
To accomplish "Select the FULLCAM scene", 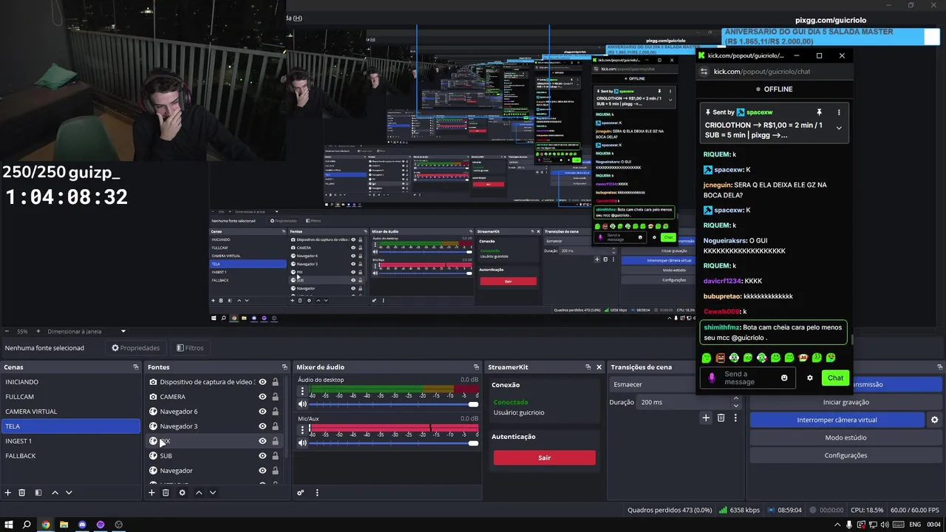I will point(71,397).
